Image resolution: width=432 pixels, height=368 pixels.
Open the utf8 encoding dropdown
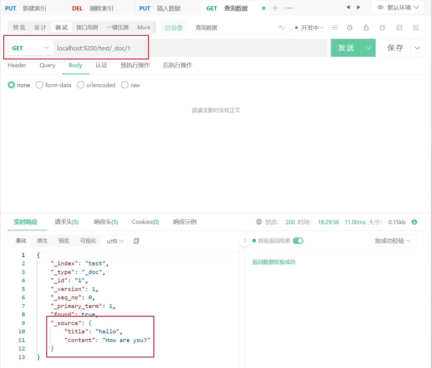pyautogui.click(x=115, y=241)
